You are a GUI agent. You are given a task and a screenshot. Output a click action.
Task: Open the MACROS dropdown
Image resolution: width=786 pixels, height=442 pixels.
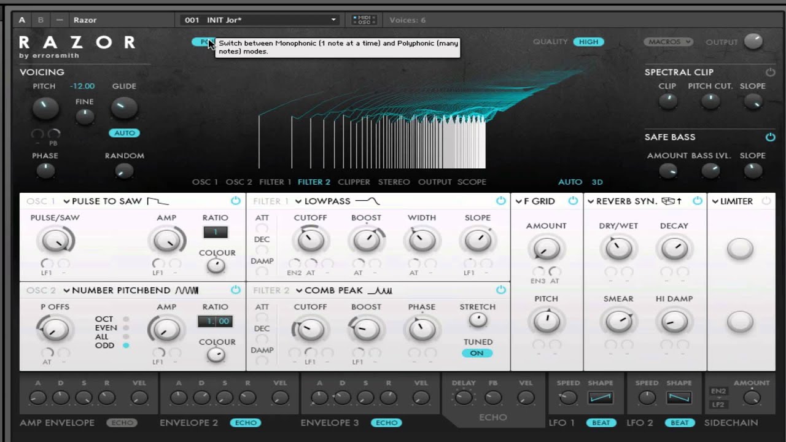point(668,42)
